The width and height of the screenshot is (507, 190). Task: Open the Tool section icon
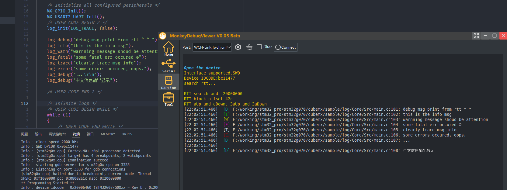coord(168,99)
